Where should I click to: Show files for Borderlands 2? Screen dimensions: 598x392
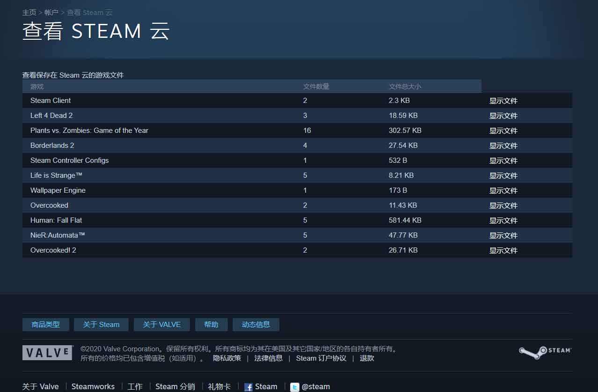[x=503, y=145]
